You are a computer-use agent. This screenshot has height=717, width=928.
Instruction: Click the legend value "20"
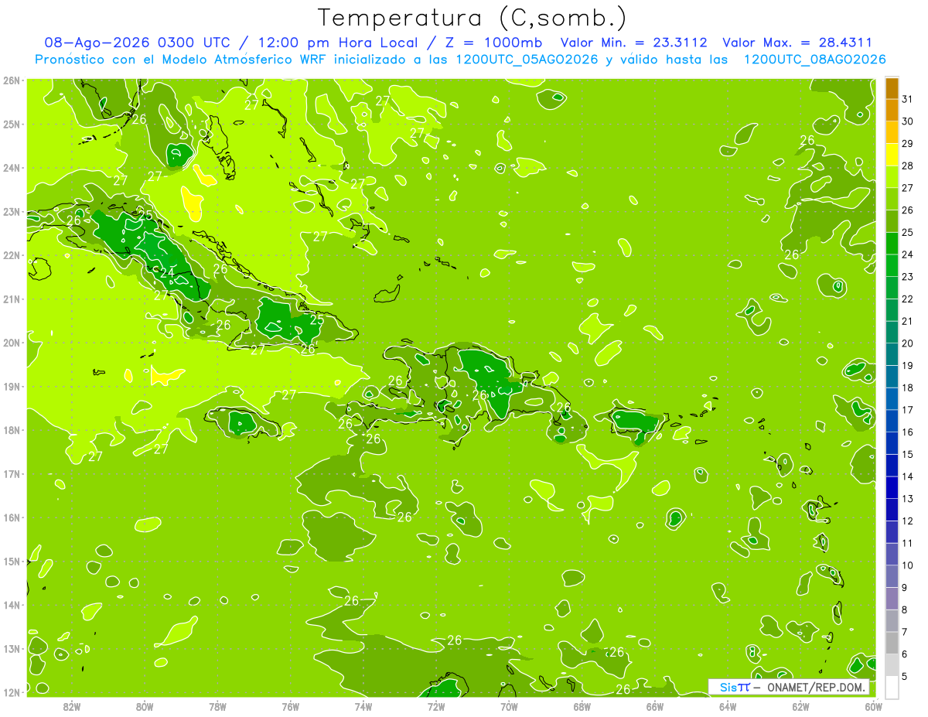(x=907, y=343)
